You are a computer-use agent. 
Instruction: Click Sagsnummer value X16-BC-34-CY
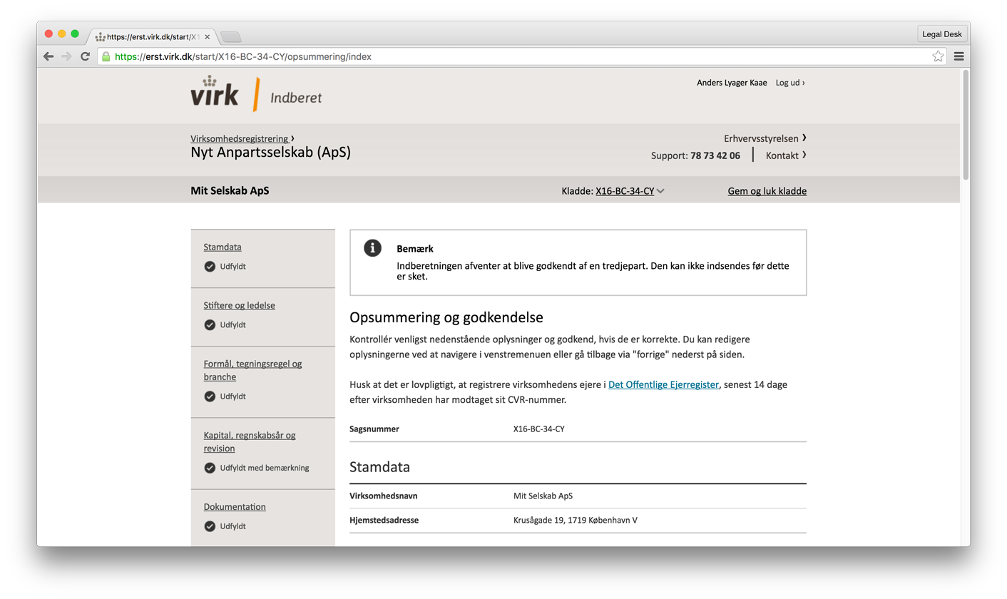pyautogui.click(x=539, y=429)
